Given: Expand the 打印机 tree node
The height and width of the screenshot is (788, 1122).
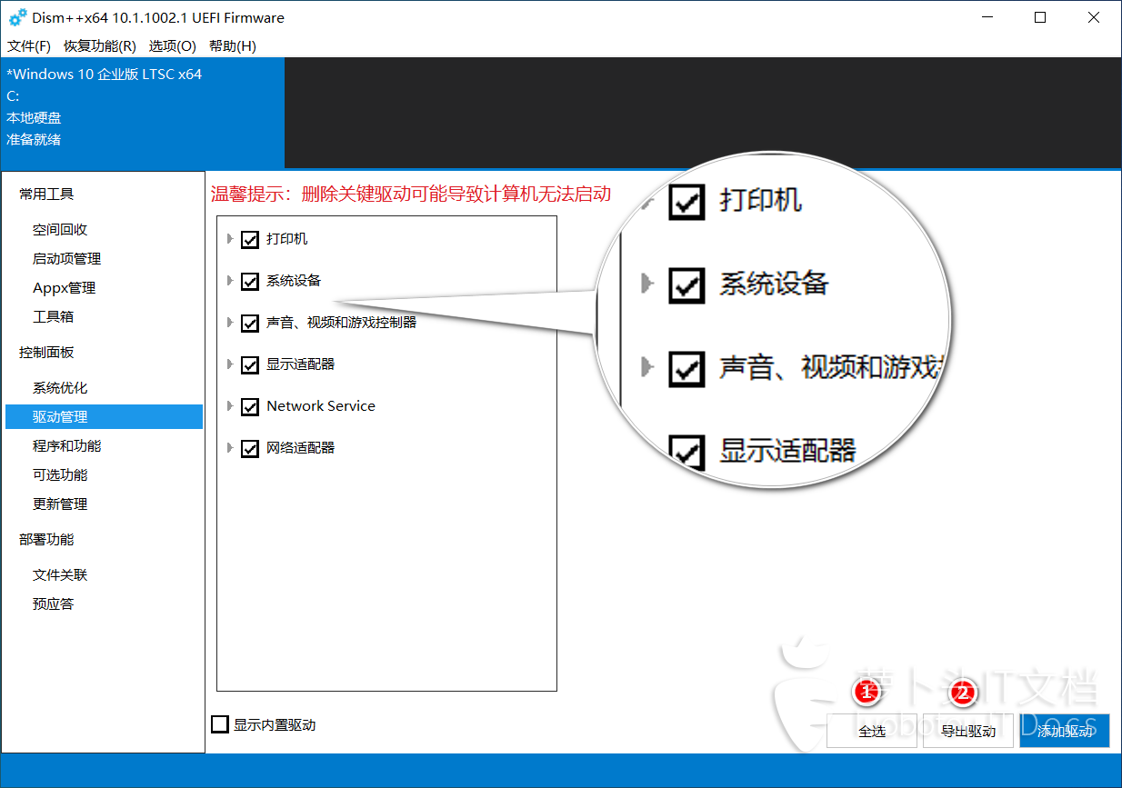Looking at the screenshot, I should click(x=230, y=239).
